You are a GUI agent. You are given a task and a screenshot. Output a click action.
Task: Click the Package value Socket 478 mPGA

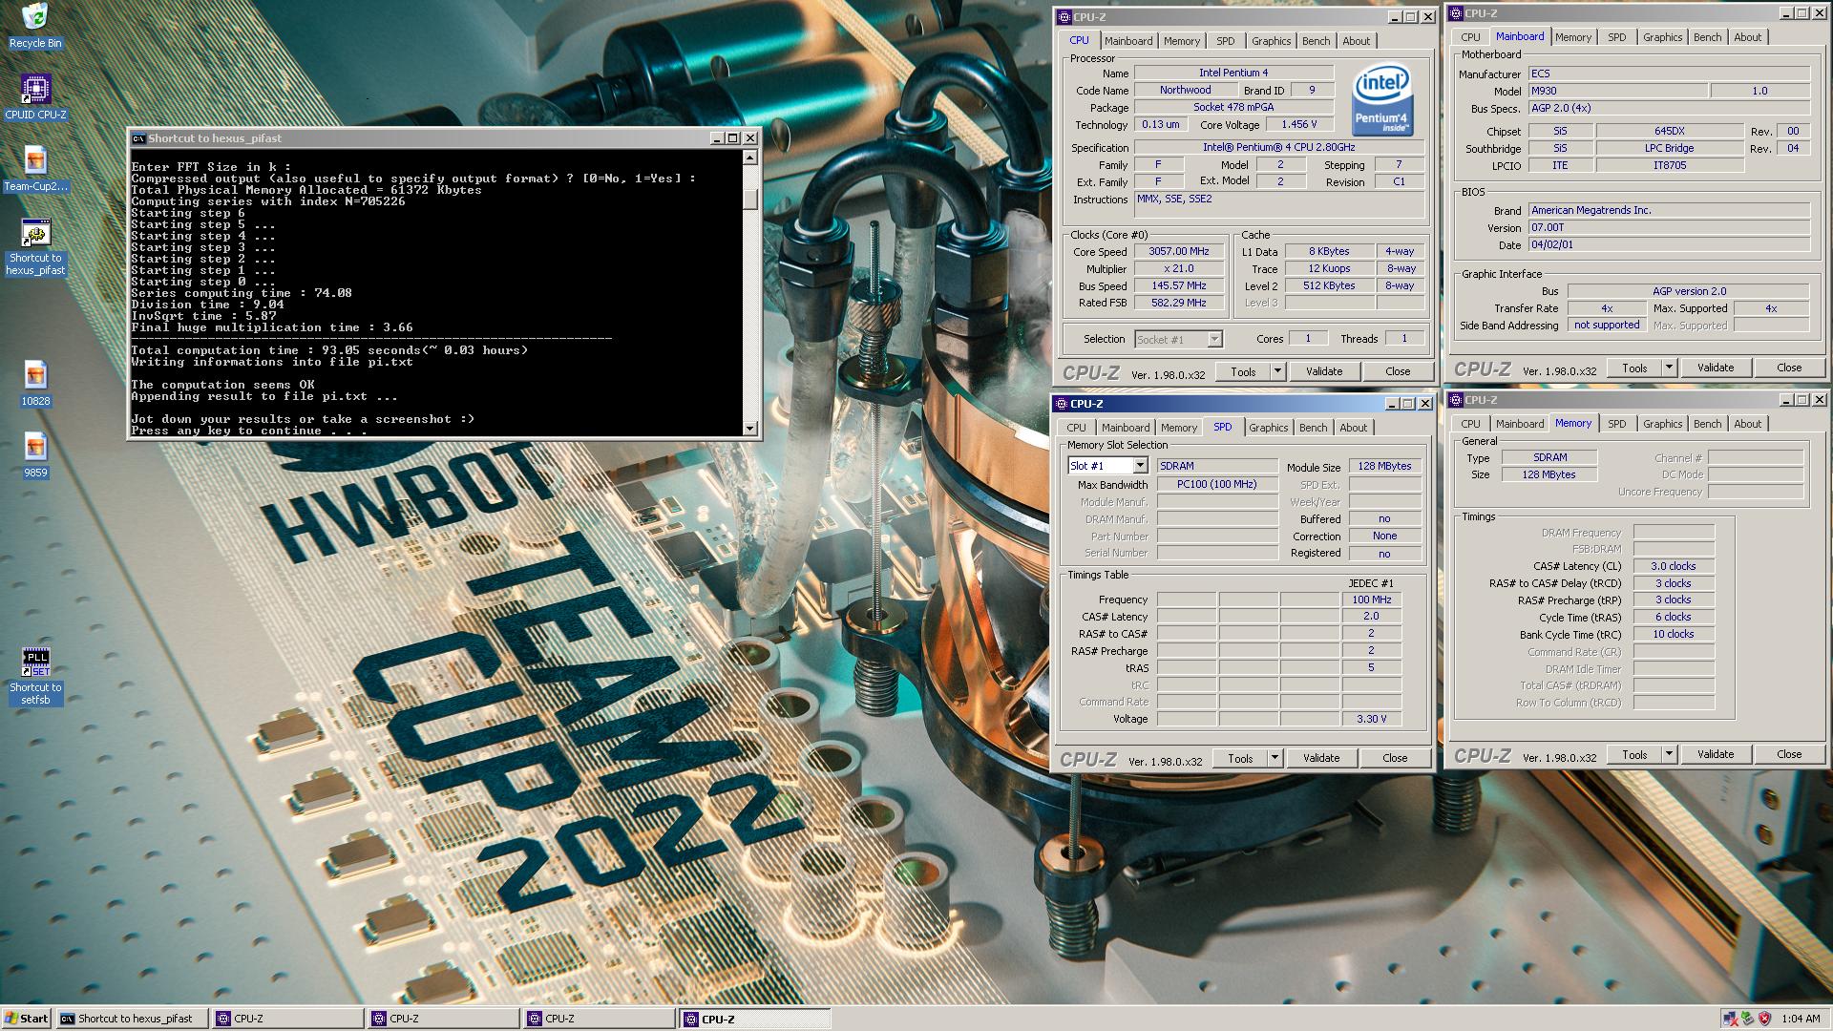tap(1233, 107)
